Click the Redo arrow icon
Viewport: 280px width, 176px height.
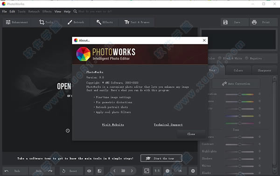click(x=50, y=171)
